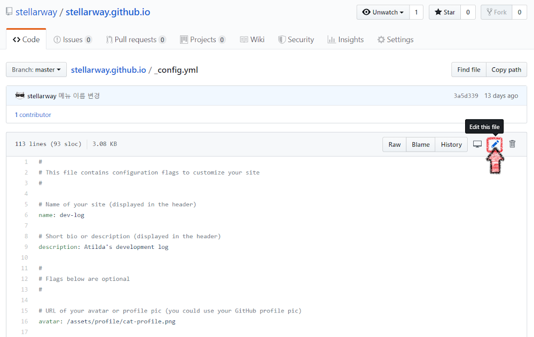The width and height of the screenshot is (534, 337).
Task: Click the repository book icon beside stellarway
Action: [9, 12]
